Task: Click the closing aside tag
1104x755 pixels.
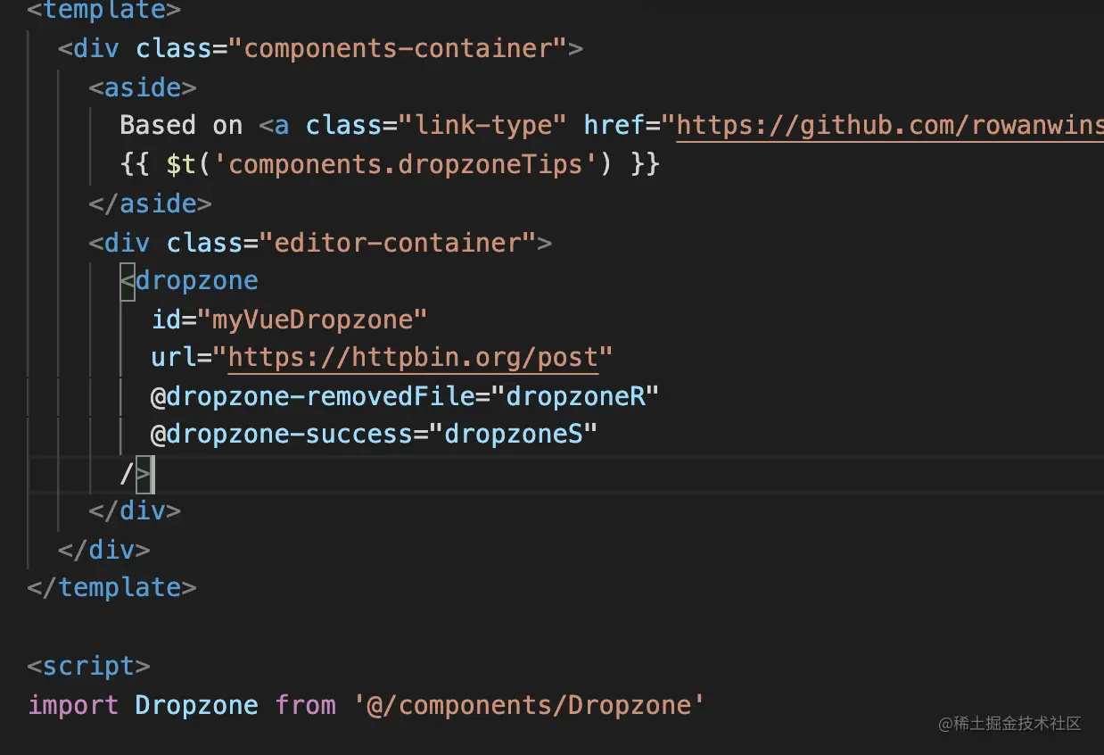Action: pyautogui.click(x=150, y=203)
